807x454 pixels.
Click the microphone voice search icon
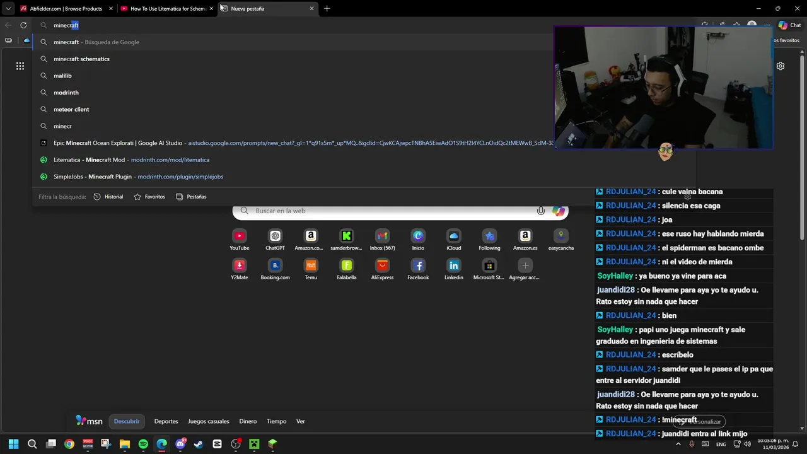click(540, 211)
